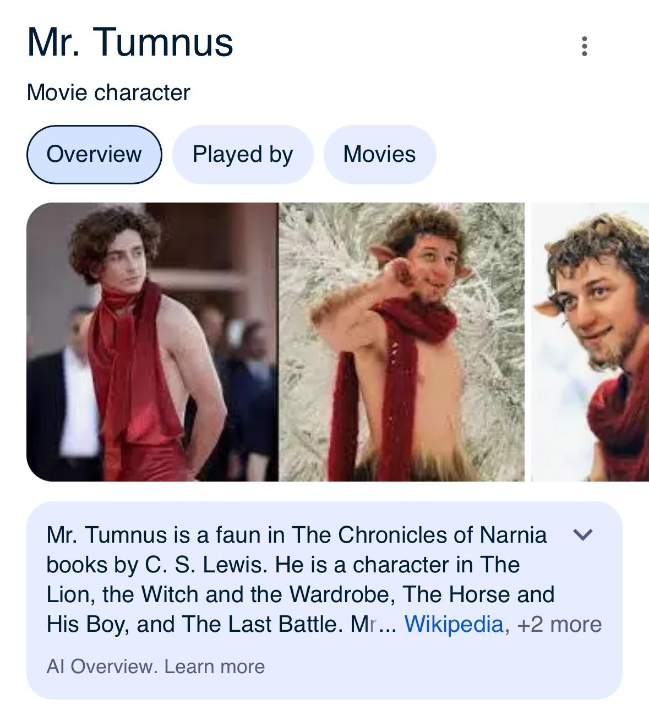Viewport: 649px width, 721px height.
Task: Follow the Wikipedia source link
Action: pos(454,624)
